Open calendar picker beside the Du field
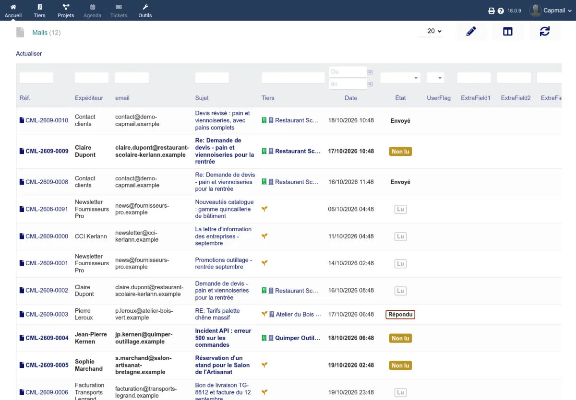The height and width of the screenshot is (400, 576). (370, 72)
